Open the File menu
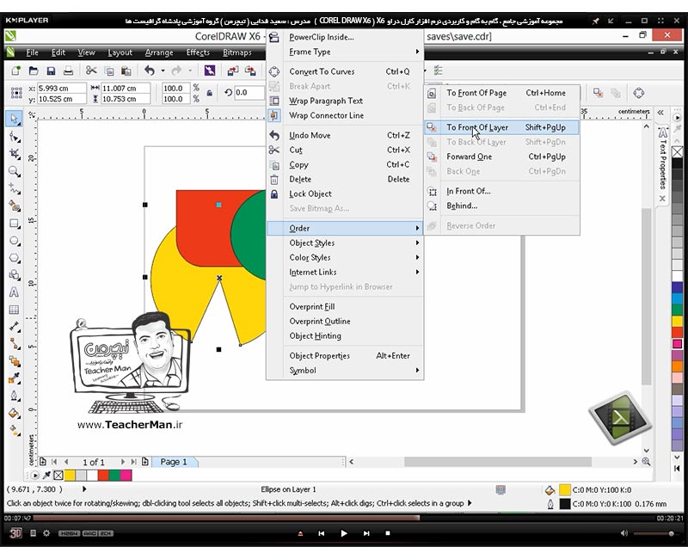 [32, 52]
